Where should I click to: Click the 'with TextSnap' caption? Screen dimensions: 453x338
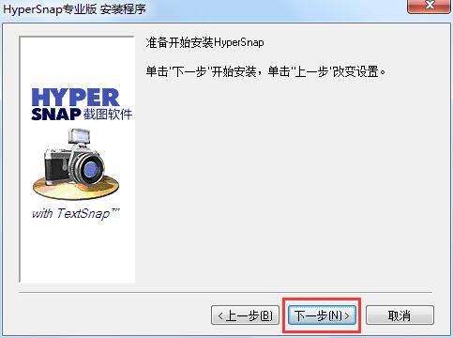click(x=76, y=213)
